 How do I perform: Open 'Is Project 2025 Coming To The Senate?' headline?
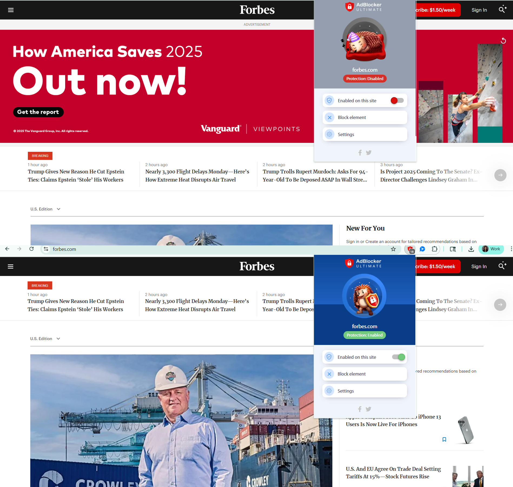[431, 176]
